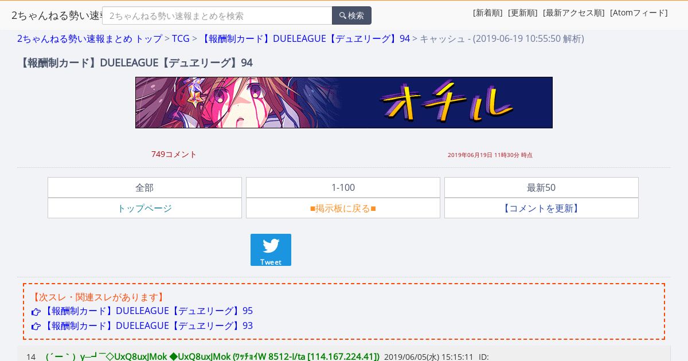Select the 1-100 comments tab
This screenshot has height=361, width=688.
(x=343, y=187)
